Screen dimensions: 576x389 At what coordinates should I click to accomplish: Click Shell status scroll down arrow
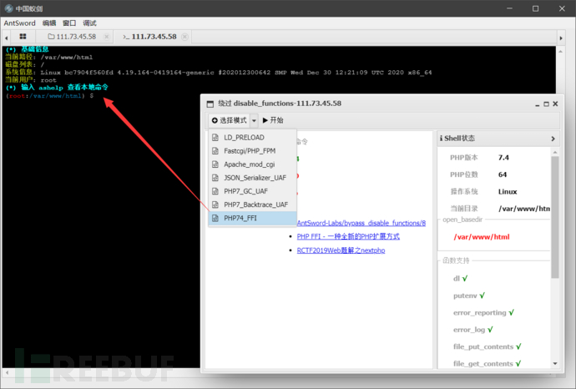tap(555, 364)
